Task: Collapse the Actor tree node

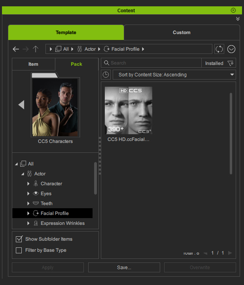Action: click(x=23, y=174)
